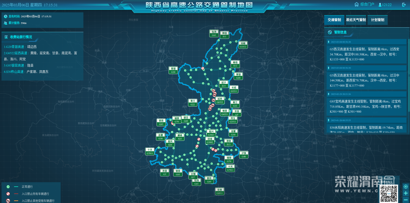Screen dimensions: 410x203
Task: Switch to the 恶劣天气管制 tab
Action: (356, 20)
